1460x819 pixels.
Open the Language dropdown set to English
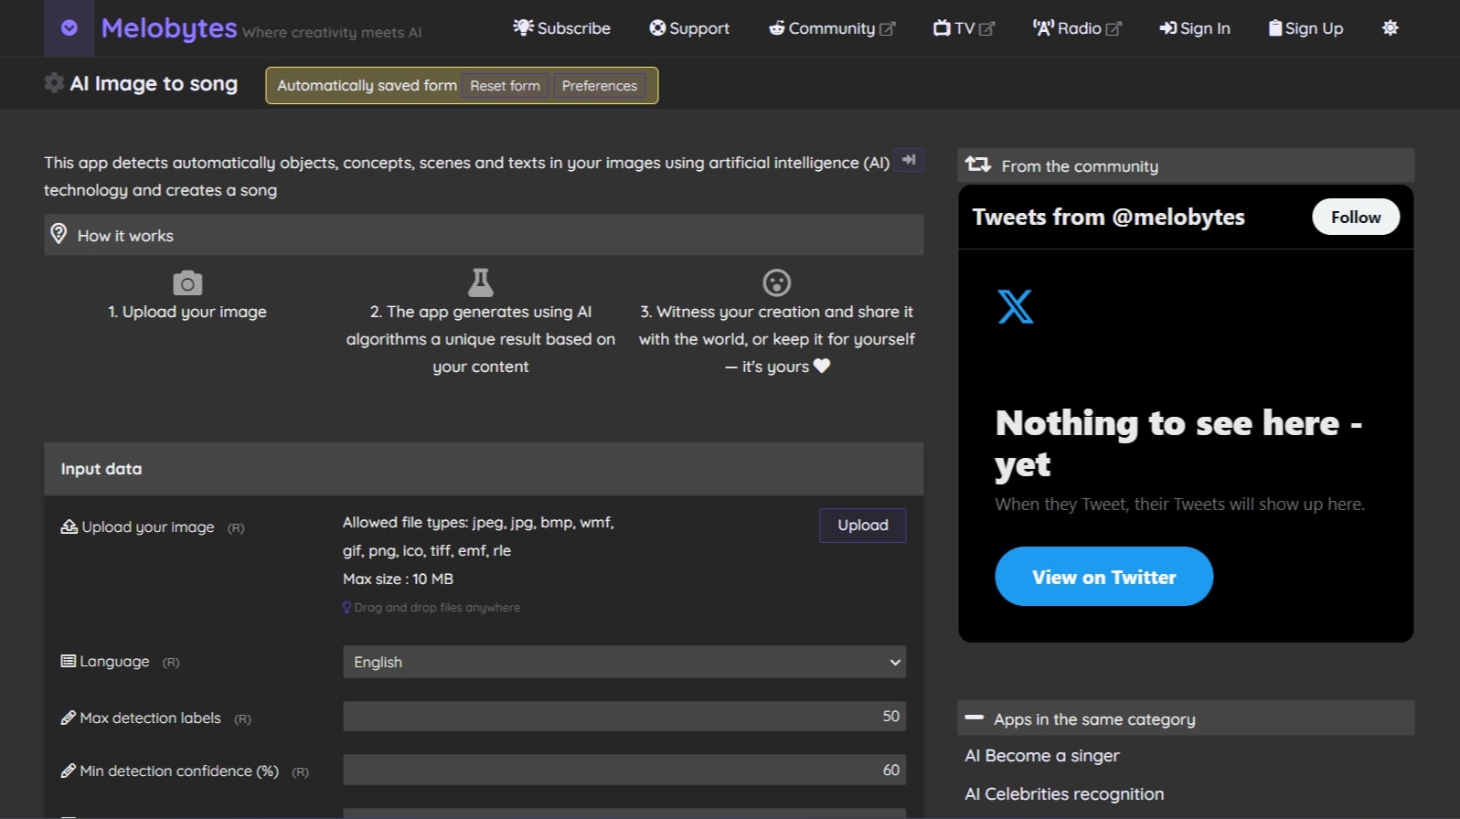[623, 662]
